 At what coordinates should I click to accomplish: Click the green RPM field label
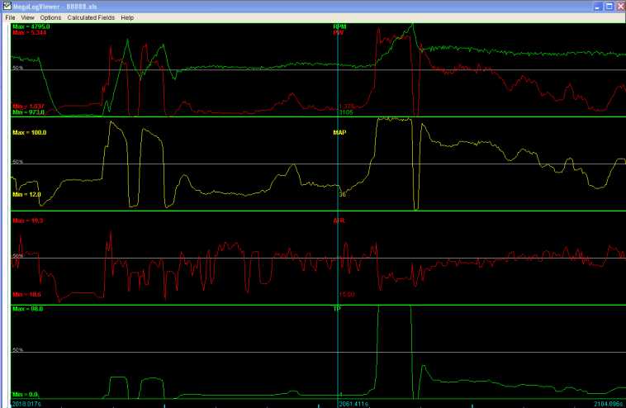pyautogui.click(x=339, y=26)
